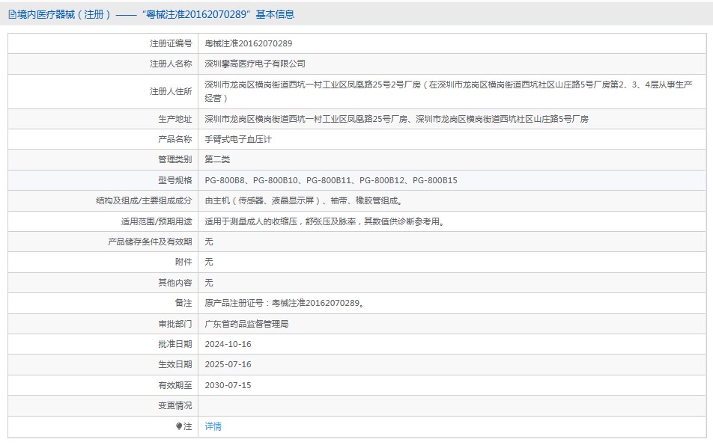This screenshot has width=713, height=445.
Task: Click the management category value 第二类
Action: tap(218, 159)
